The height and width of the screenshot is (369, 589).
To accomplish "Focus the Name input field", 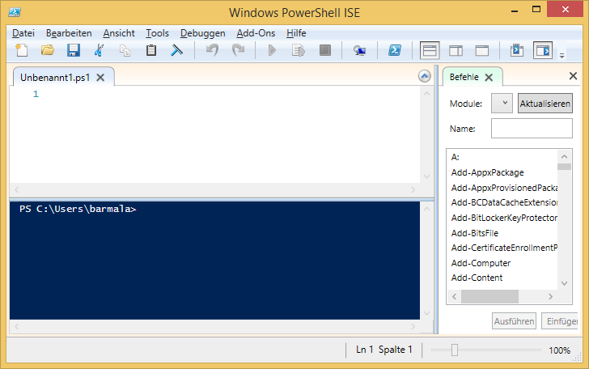I will (x=532, y=129).
